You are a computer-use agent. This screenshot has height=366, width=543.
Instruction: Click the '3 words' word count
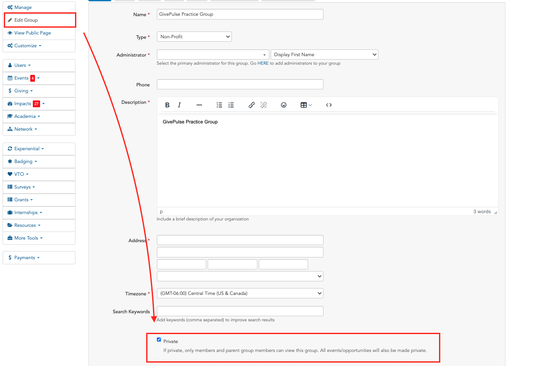(x=482, y=212)
